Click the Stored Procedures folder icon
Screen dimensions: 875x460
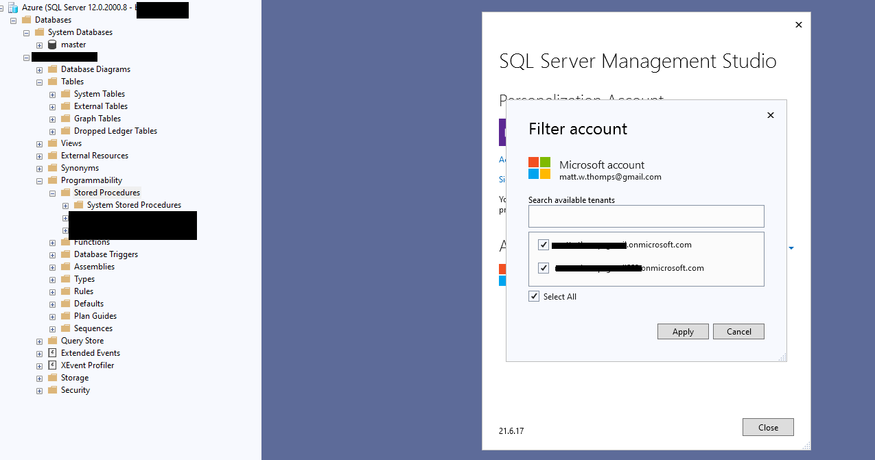click(x=65, y=193)
